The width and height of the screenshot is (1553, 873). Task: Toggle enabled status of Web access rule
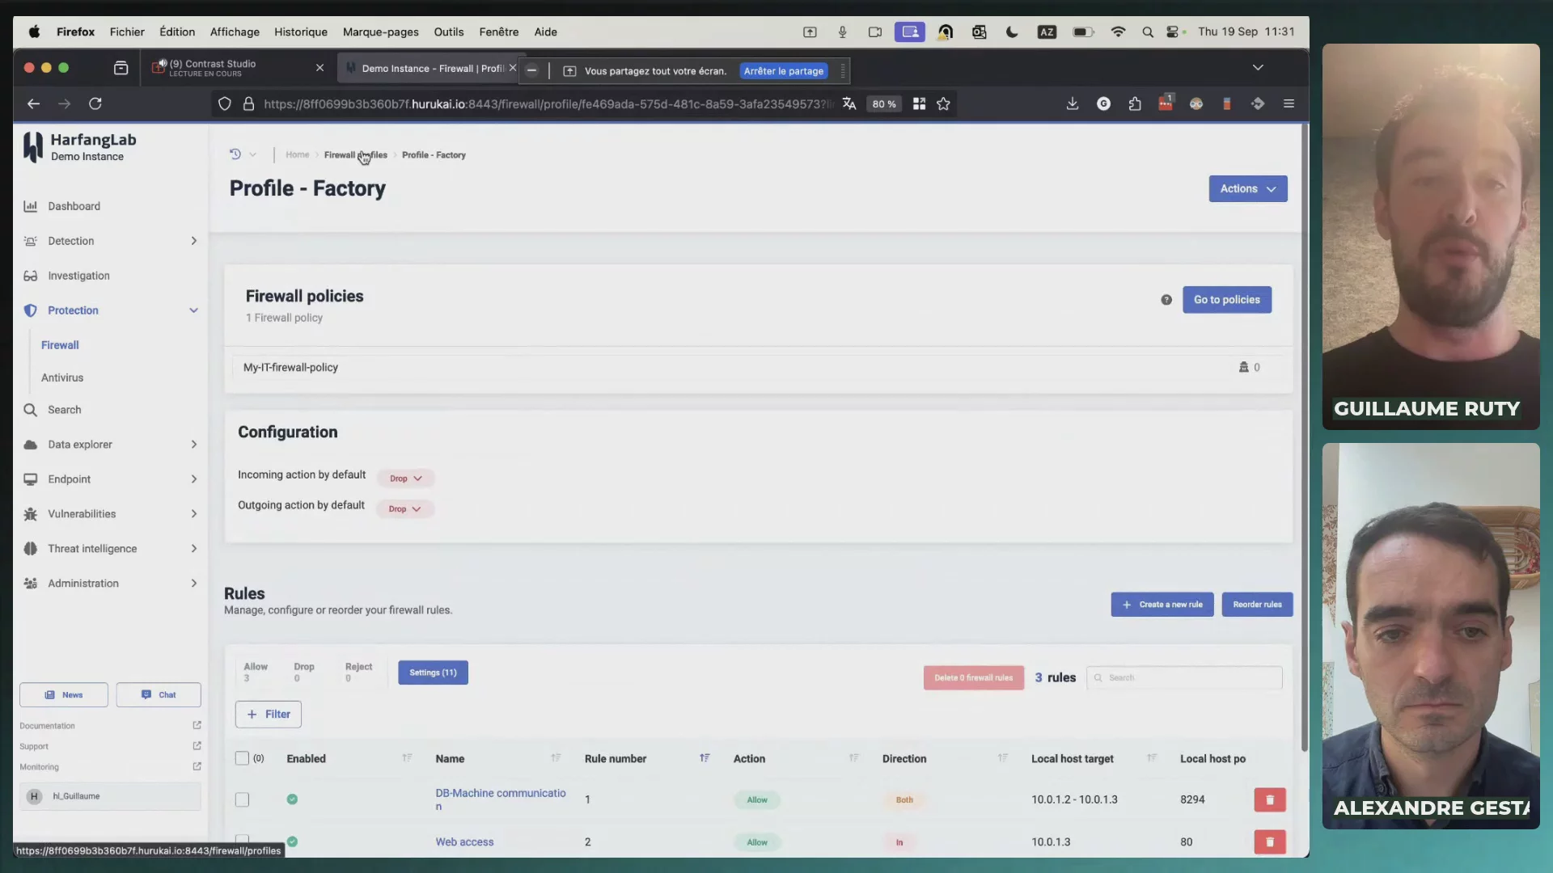click(292, 841)
